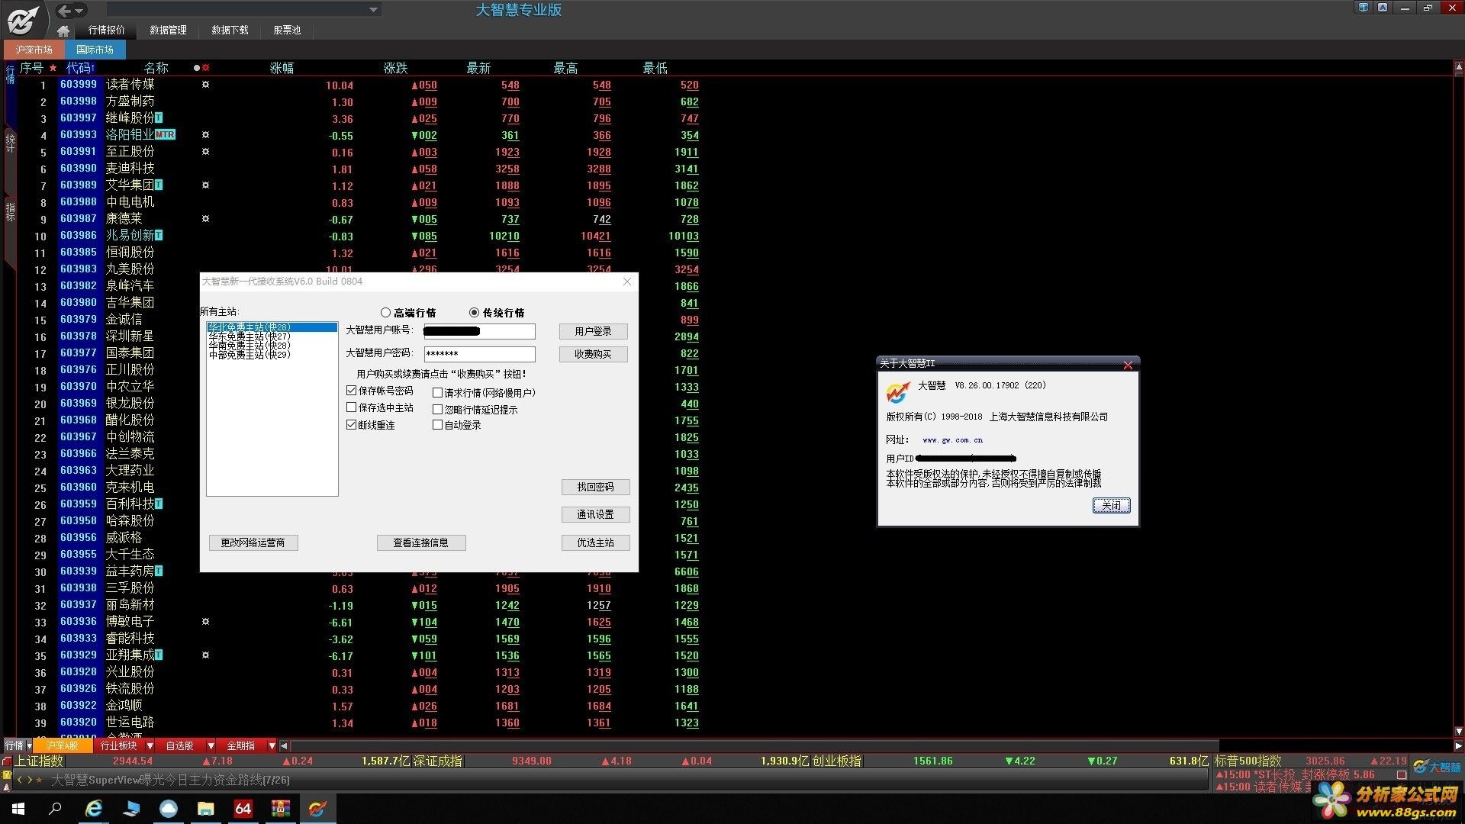The width and height of the screenshot is (1465, 824).
Task: Click the star icon in the news ticker
Action: tap(40, 780)
